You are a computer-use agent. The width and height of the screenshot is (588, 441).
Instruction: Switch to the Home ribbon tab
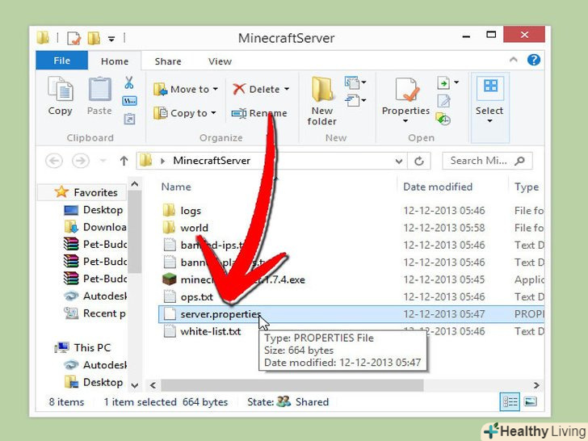pyautogui.click(x=115, y=61)
